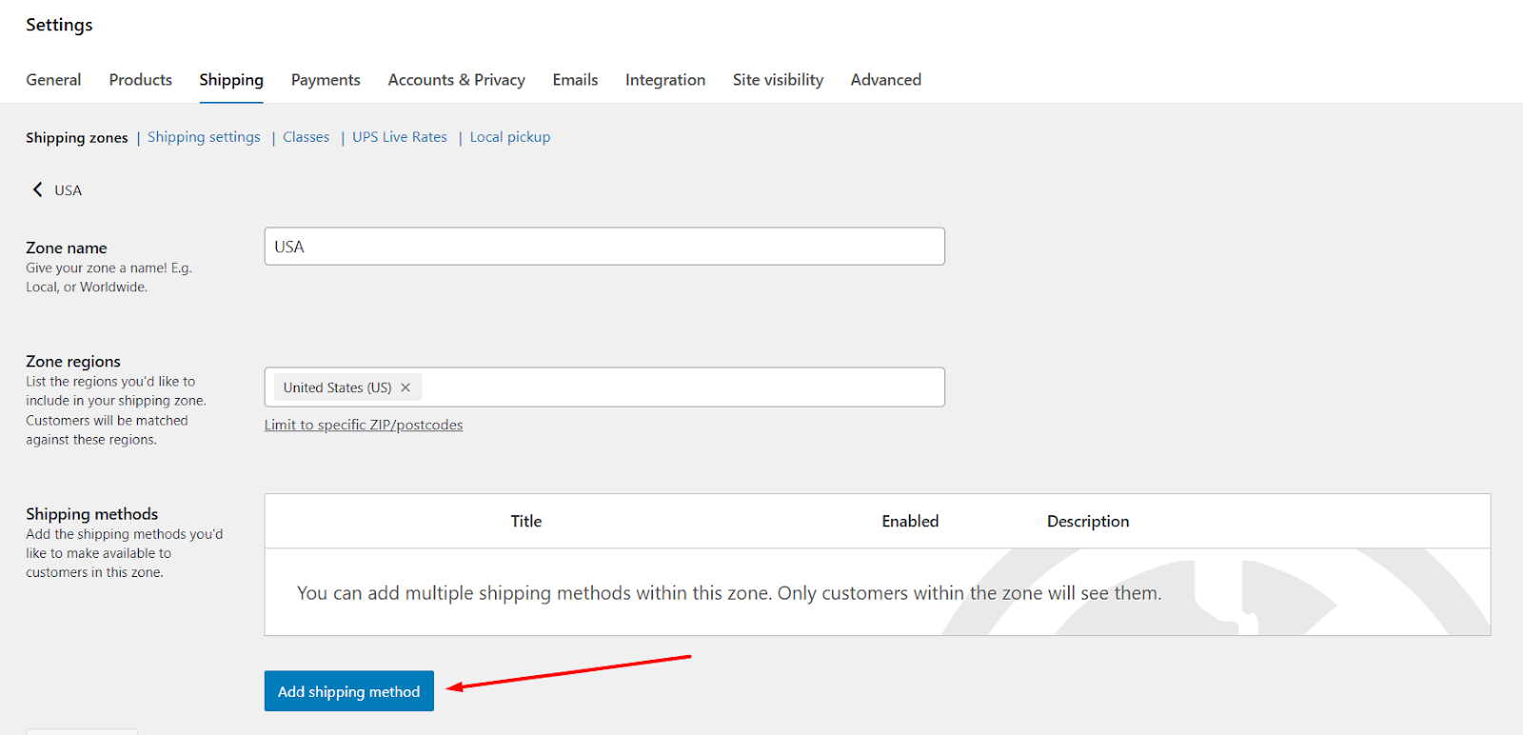Click the Description column header
The image size is (1523, 735).
(1088, 522)
